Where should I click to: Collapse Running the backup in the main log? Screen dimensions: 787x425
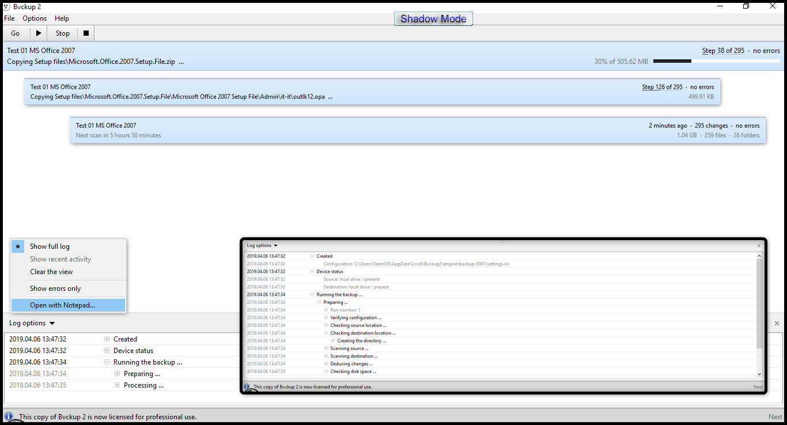point(107,362)
